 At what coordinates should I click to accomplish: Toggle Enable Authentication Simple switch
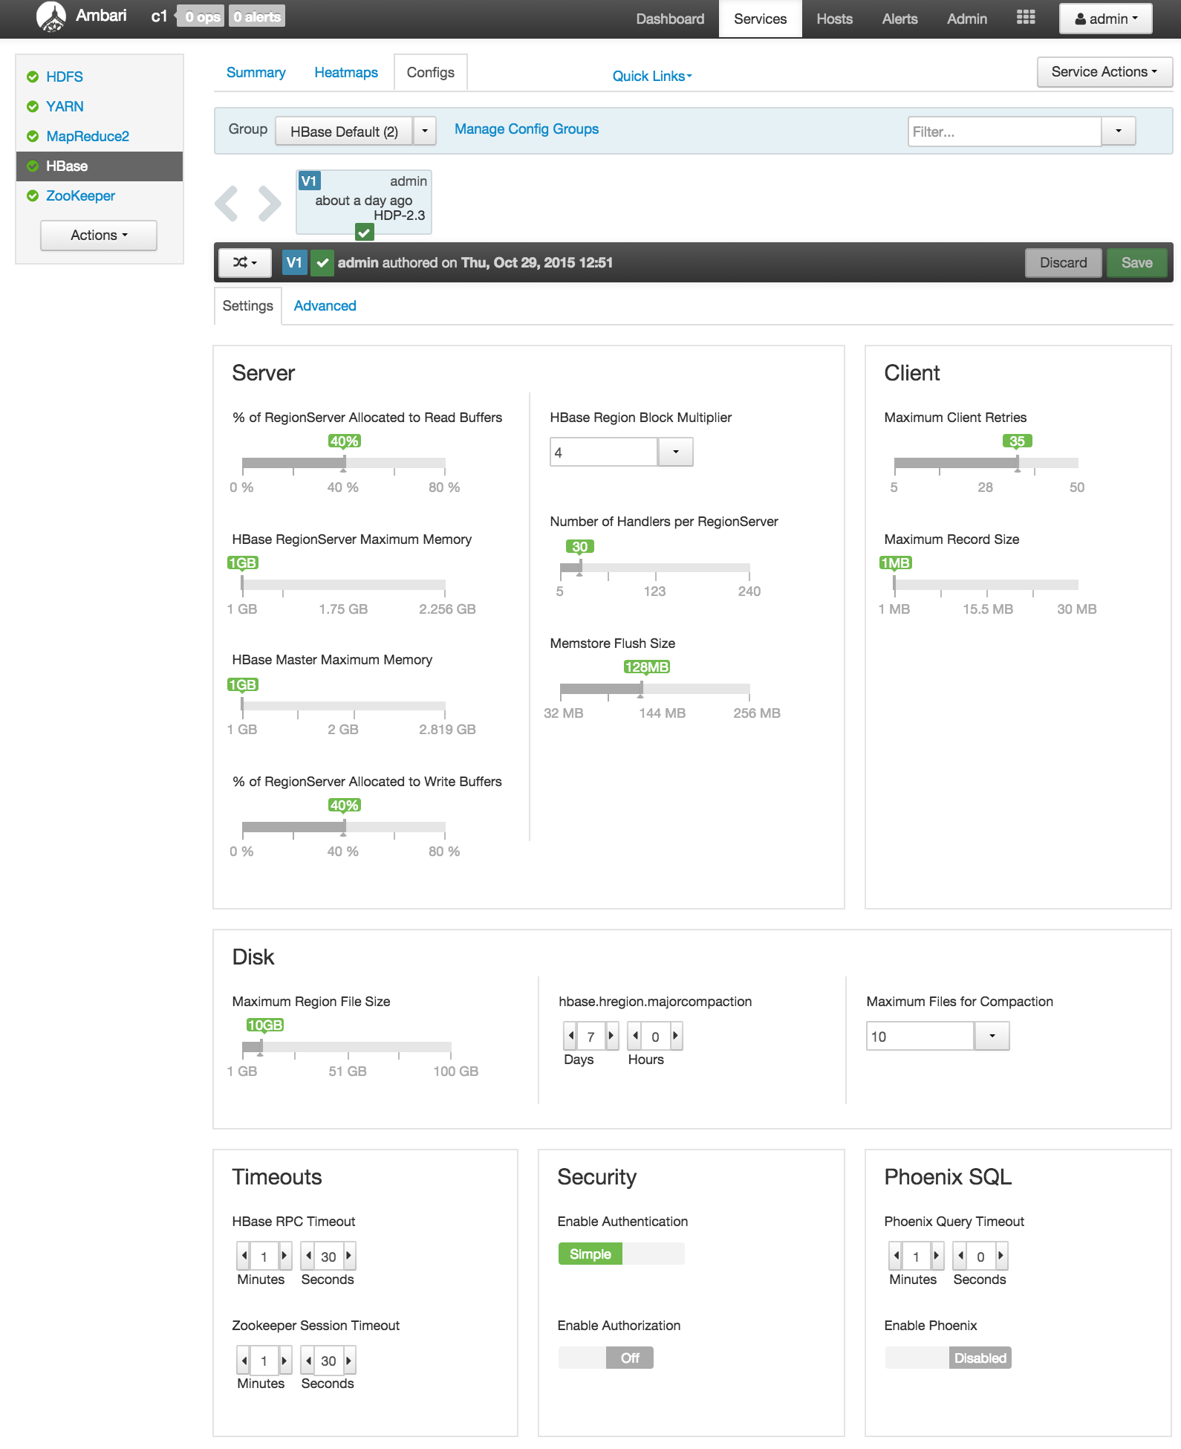[x=621, y=1254]
